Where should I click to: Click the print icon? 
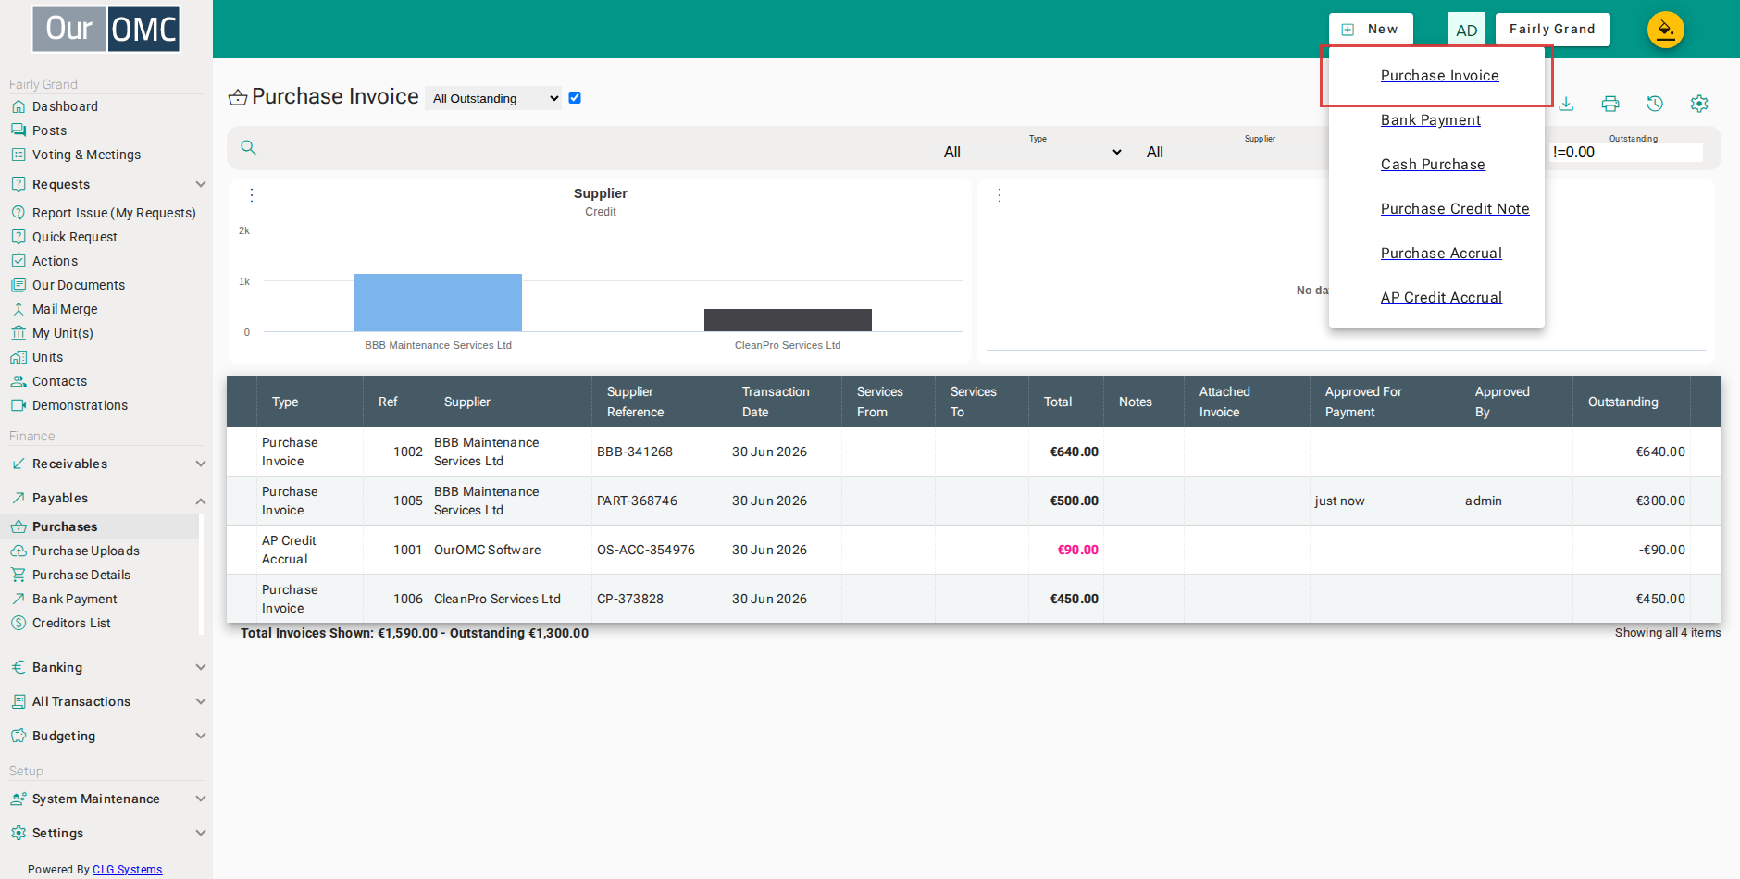coord(1610,104)
